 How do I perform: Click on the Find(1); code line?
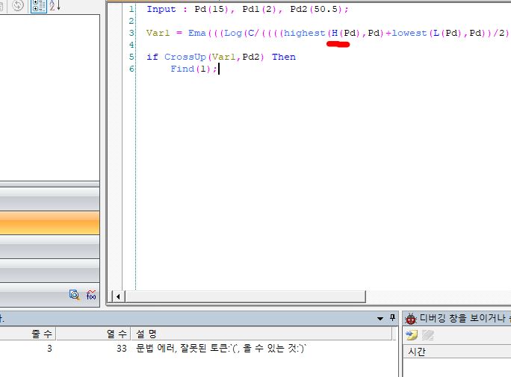(x=193, y=69)
